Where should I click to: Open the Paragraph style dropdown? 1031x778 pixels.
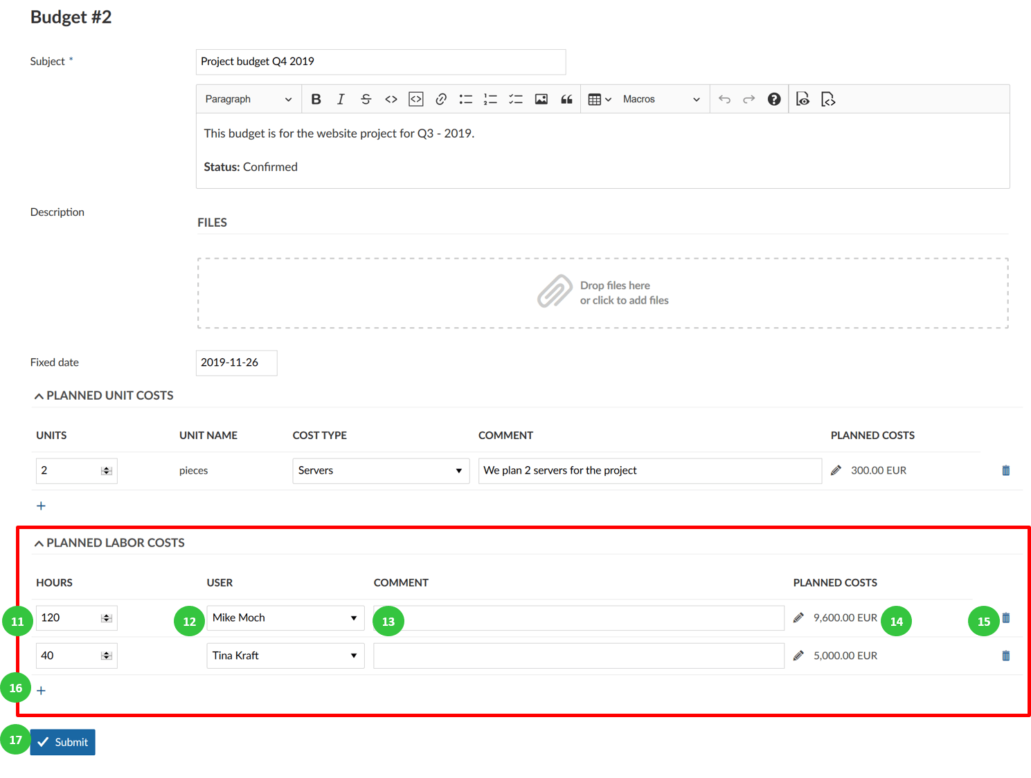(x=248, y=100)
